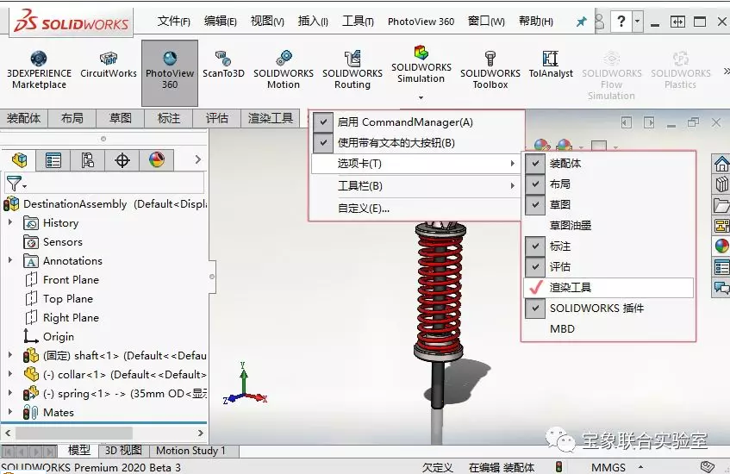
Task: Expand the shaft<1> component
Action: [x=10, y=355]
